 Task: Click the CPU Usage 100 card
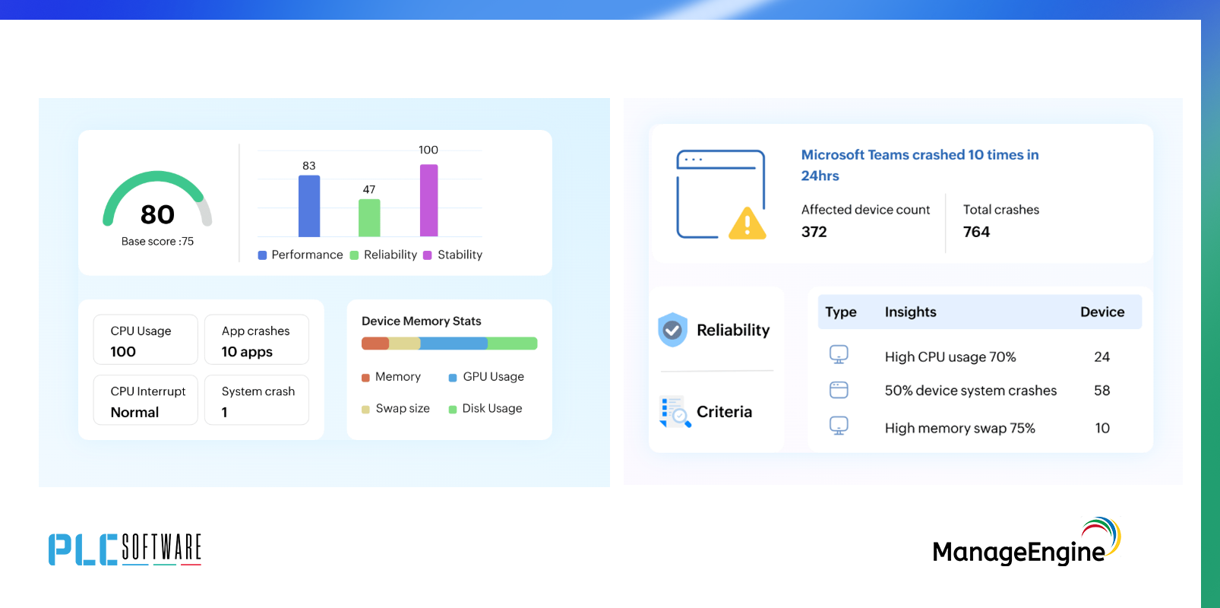point(145,340)
